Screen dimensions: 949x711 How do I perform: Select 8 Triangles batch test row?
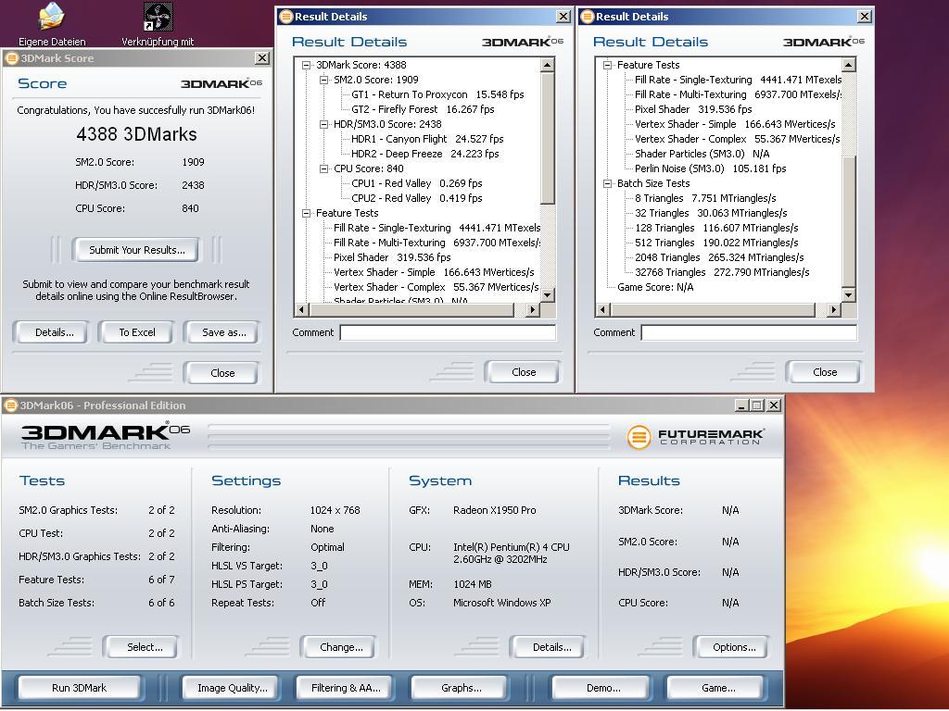pyautogui.click(x=705, y=198)
